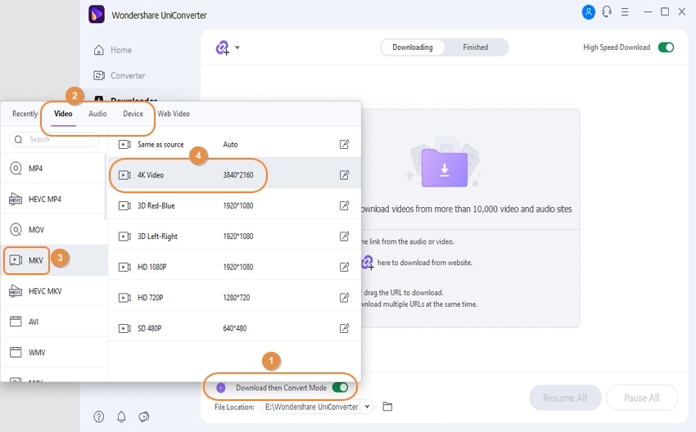Select 4K Video 3840*2160 preset

coord(234,175)
